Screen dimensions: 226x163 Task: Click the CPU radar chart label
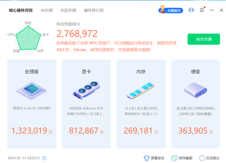tap(11, 34)
